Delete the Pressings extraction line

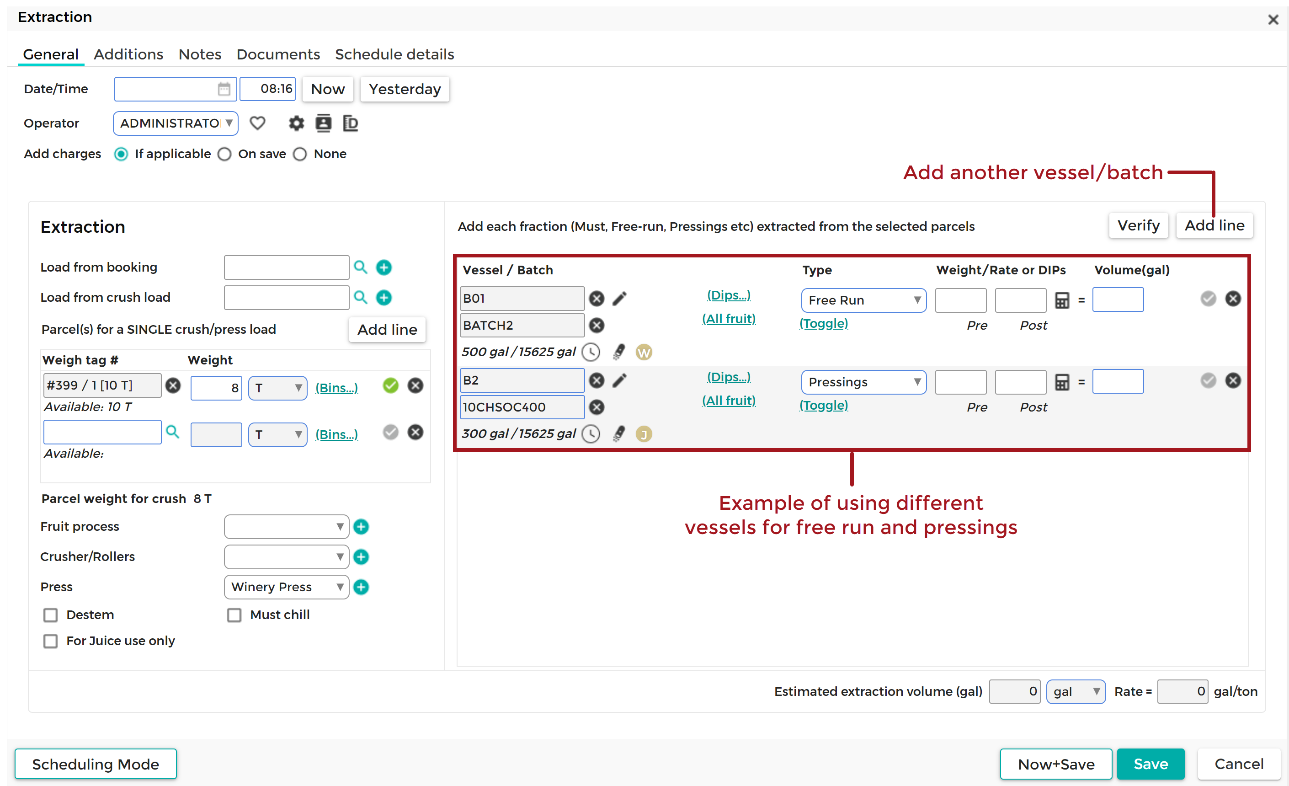tap(1233, 380)
